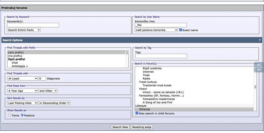The image size is (264, 133).
Task: Select (no prefix) in prefix list
Action: pos(67,56)
